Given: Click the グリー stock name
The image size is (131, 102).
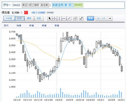Looking at the screenshot, I should pos(7,5).
